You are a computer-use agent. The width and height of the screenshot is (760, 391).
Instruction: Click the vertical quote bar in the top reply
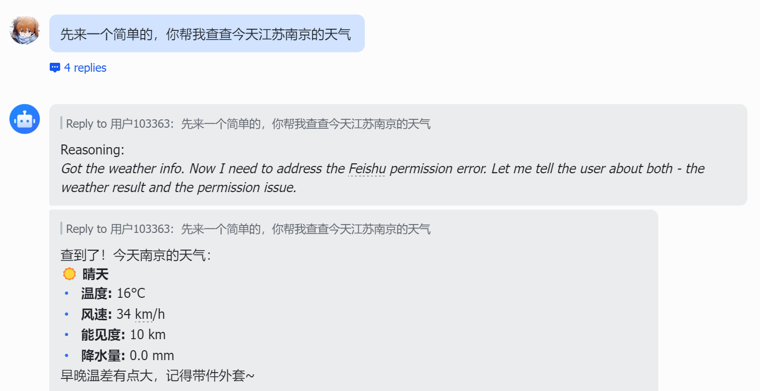click(60, 124)
